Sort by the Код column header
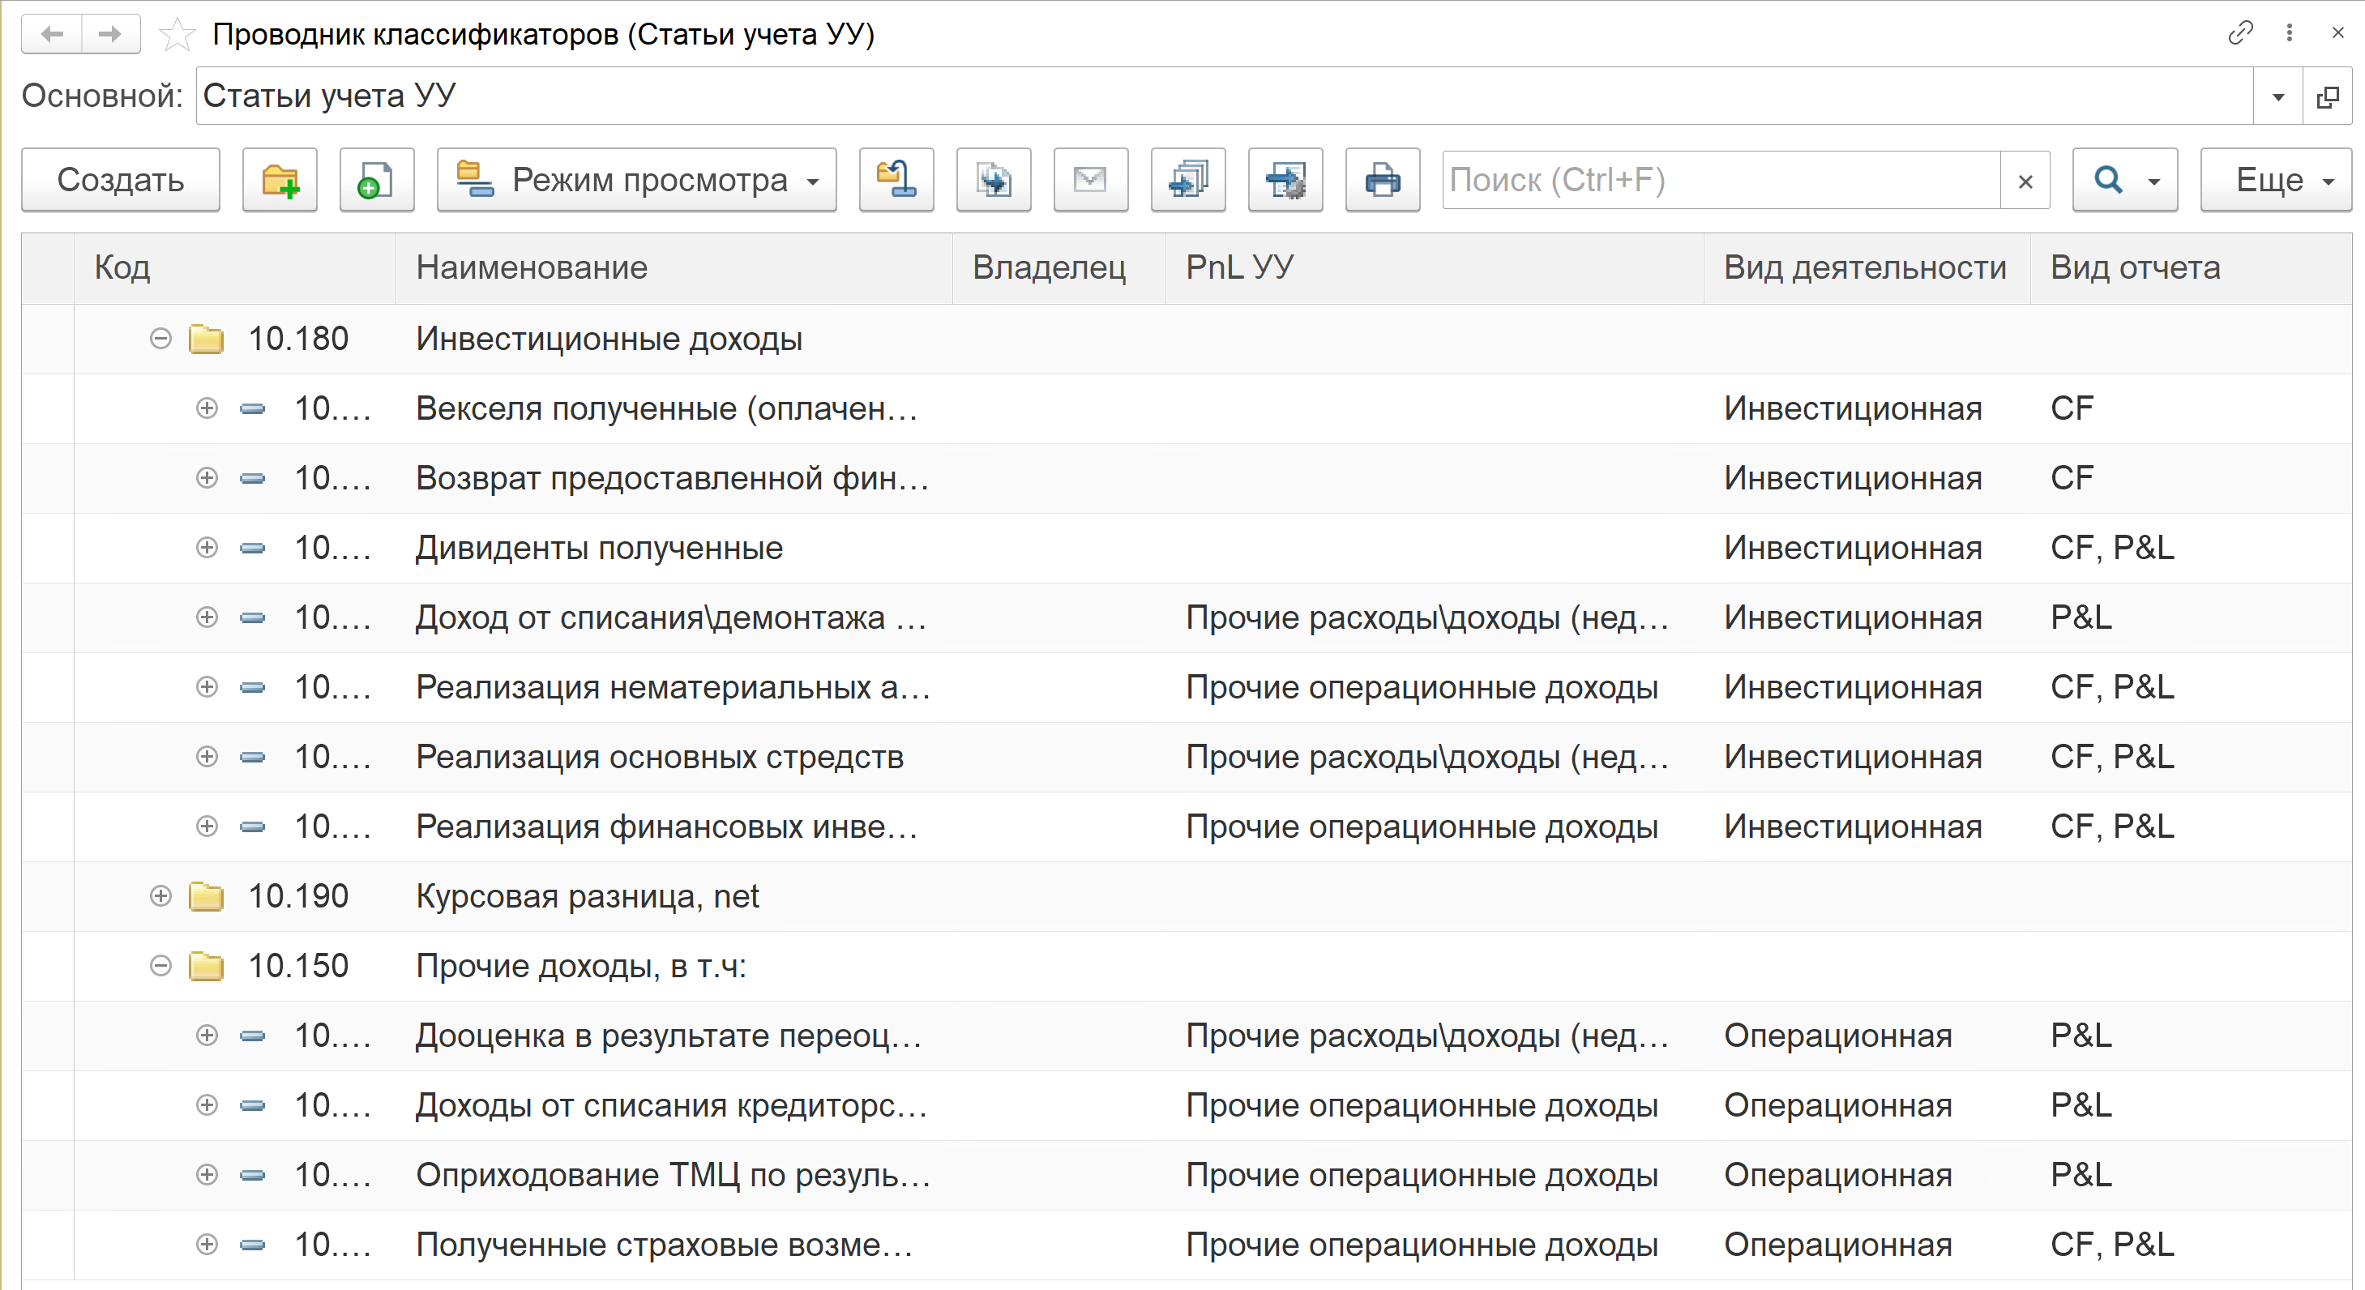This screenshot has height=1290, width=2365. tap(235, 268)
